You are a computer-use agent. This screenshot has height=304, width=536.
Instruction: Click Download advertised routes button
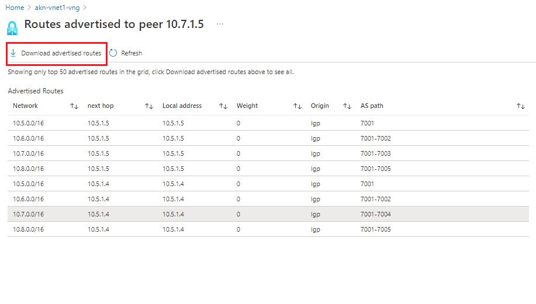pos(57,53)
